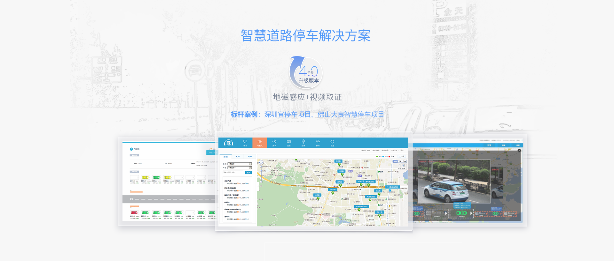Image resolution: width=614 pixels, height=261 pixels.
Task: Collapse the left panel with arrow handle
Action: [258, 186]
